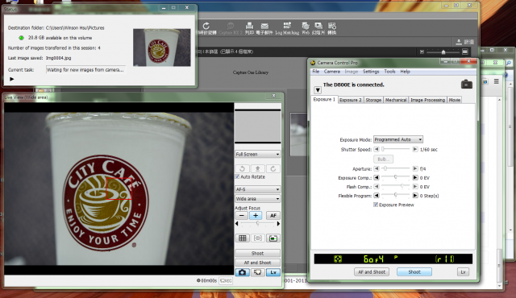Switch to the Movie tab

coord(455,100)
